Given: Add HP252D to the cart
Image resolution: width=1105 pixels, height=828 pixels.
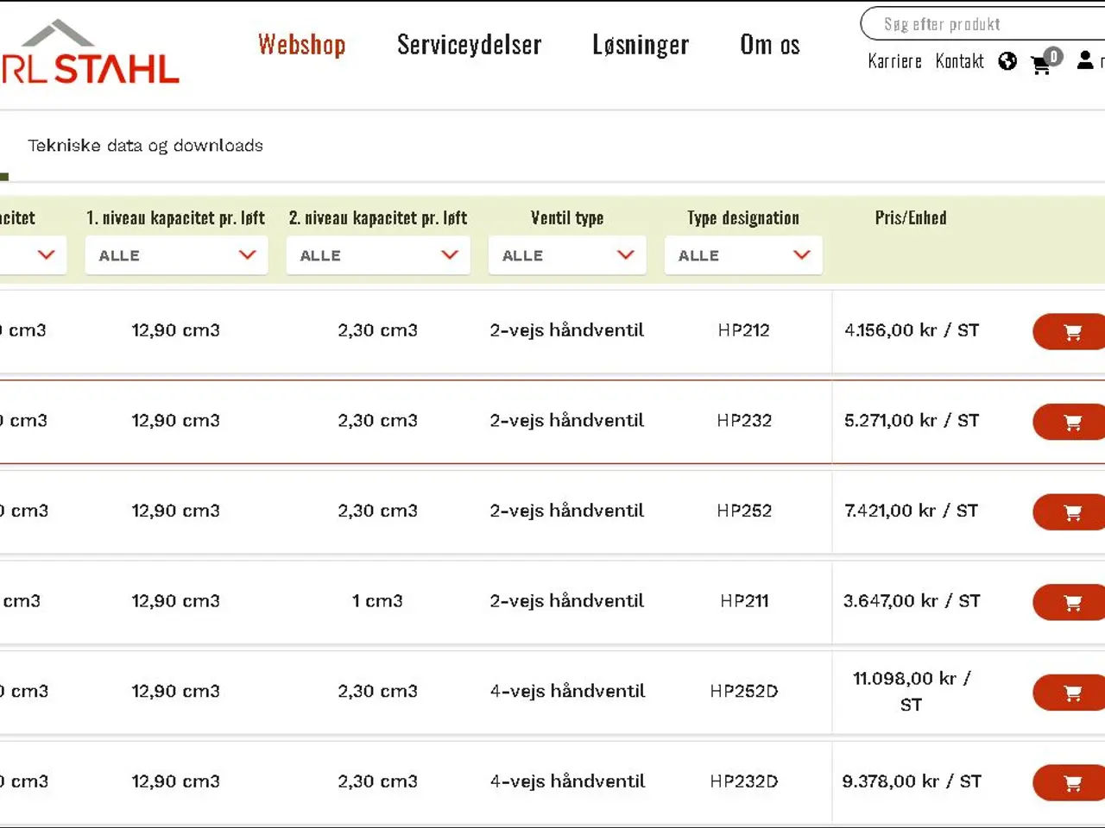Looking at the screenshot, I should coord(1069,693).
